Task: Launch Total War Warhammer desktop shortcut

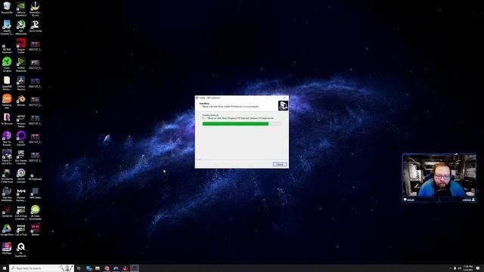Action: point(7,193)
